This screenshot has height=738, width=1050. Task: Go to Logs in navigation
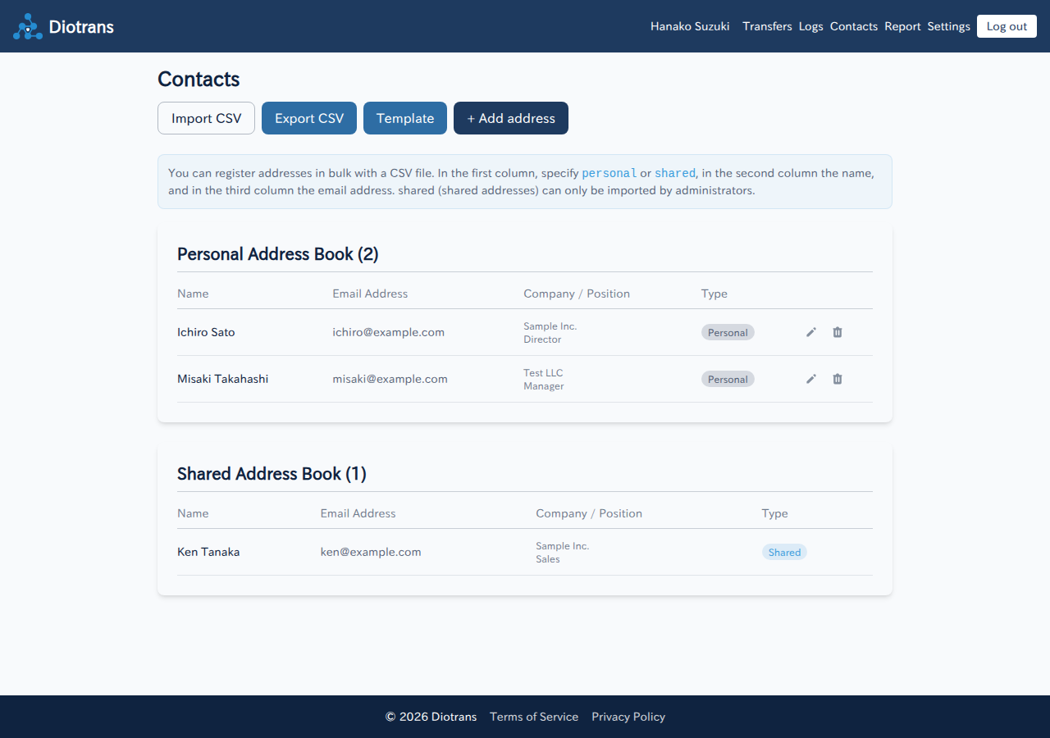[x=810, y=26]
